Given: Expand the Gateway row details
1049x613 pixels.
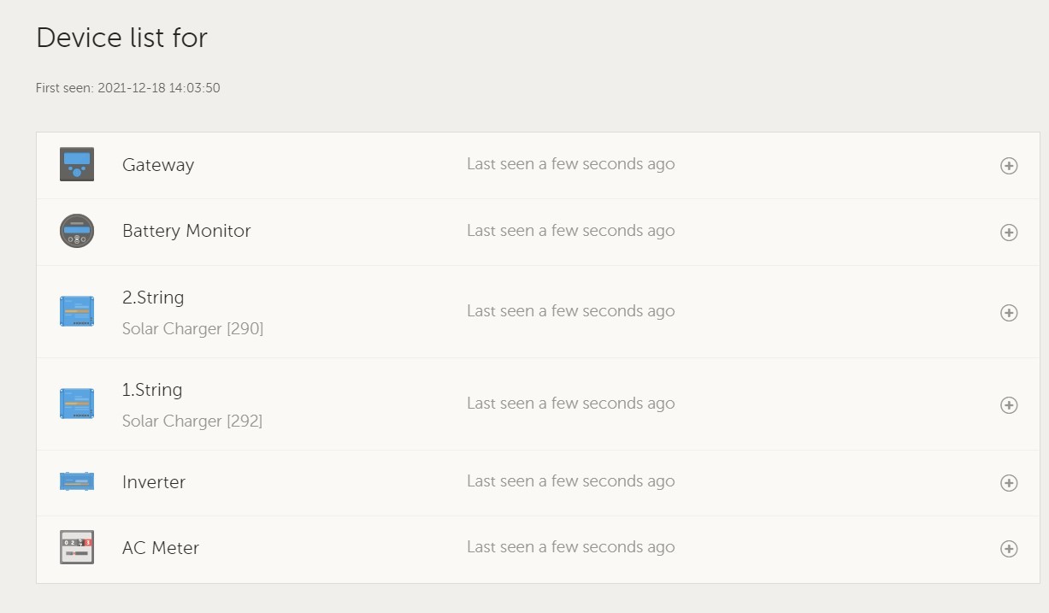Looking at the screenshot, I should (x=1009, y=166).
